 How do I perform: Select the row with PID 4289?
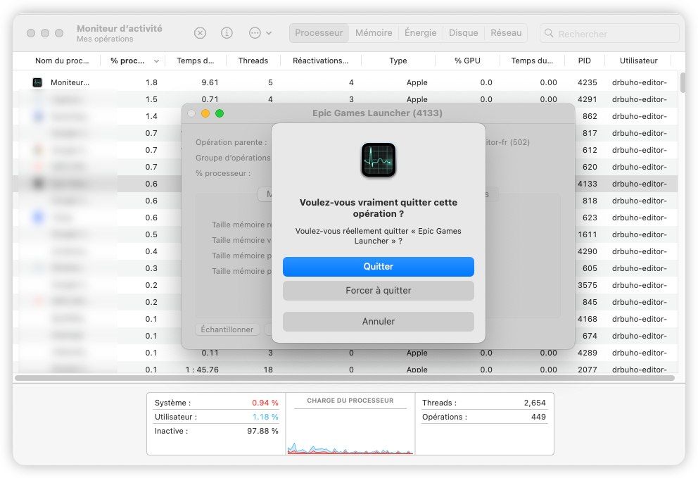pos(345,353)
